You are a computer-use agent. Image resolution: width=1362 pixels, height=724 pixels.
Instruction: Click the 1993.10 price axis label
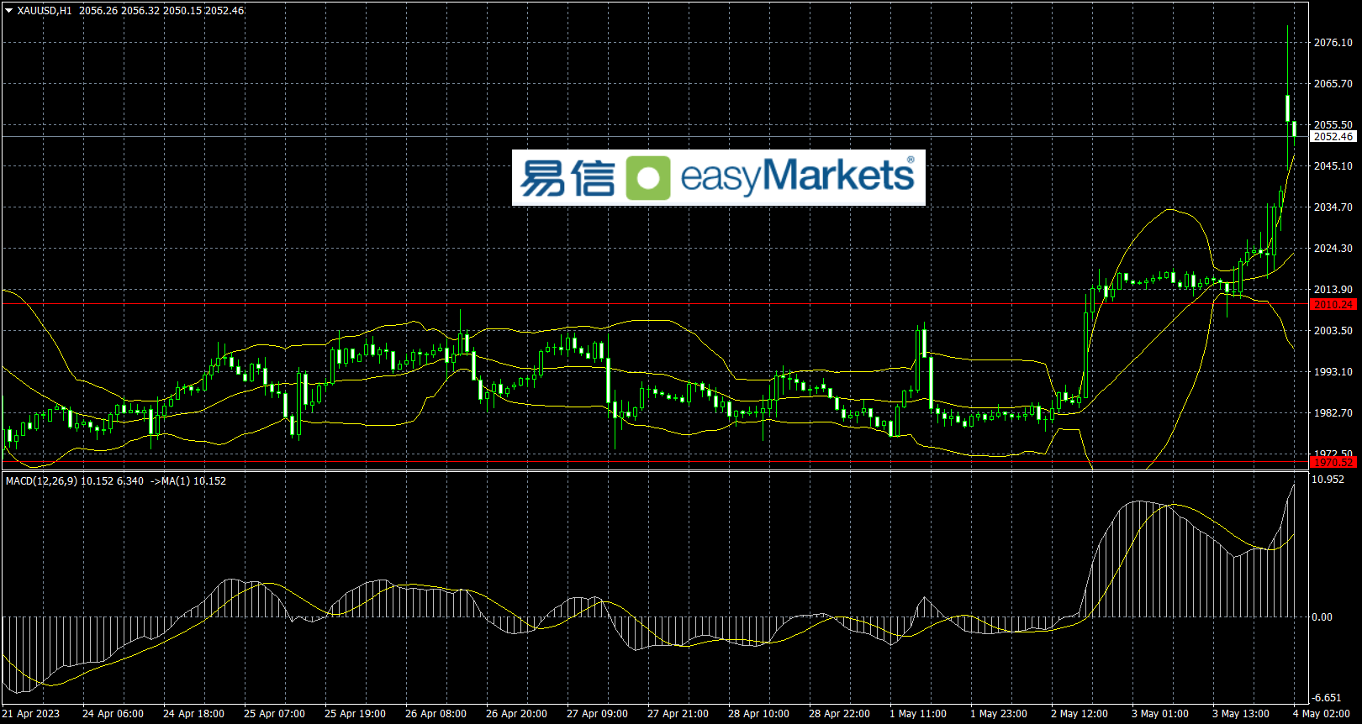tap(1333, 372)
